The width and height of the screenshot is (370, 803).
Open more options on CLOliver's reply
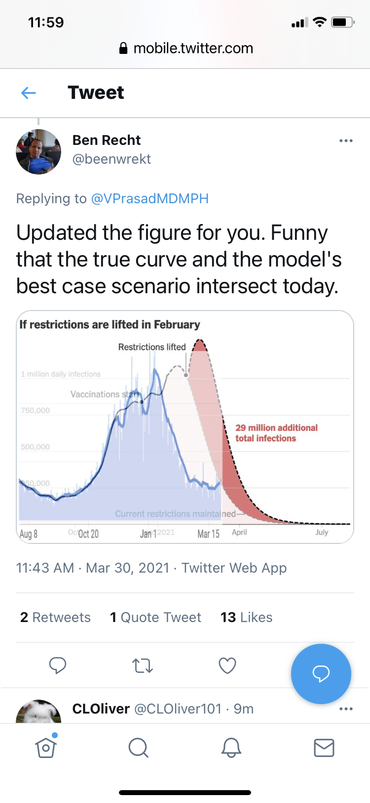pos(346,709)
